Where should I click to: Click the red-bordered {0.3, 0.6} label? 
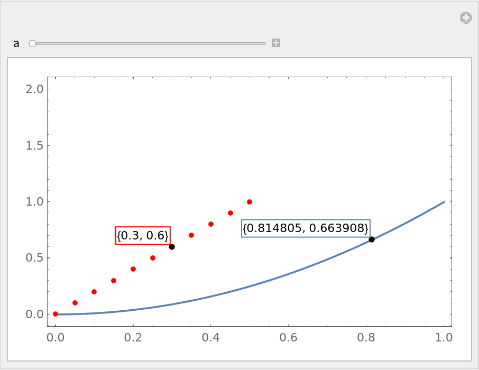point(143,236)
